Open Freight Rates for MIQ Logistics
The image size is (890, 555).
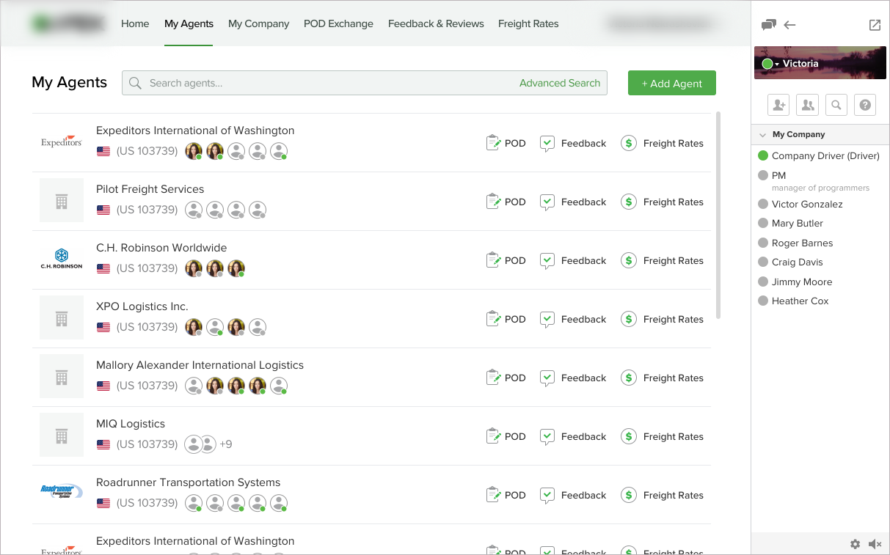(x=662, y=436)
